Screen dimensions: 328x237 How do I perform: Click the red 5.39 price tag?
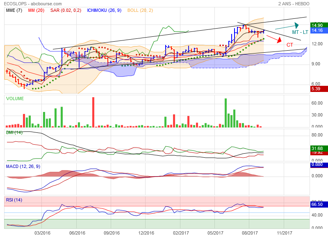point(319,89)
